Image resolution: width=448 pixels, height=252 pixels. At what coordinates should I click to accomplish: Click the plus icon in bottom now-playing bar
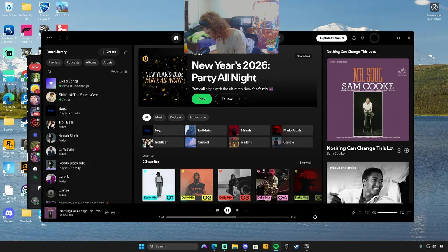click(113, 212)
